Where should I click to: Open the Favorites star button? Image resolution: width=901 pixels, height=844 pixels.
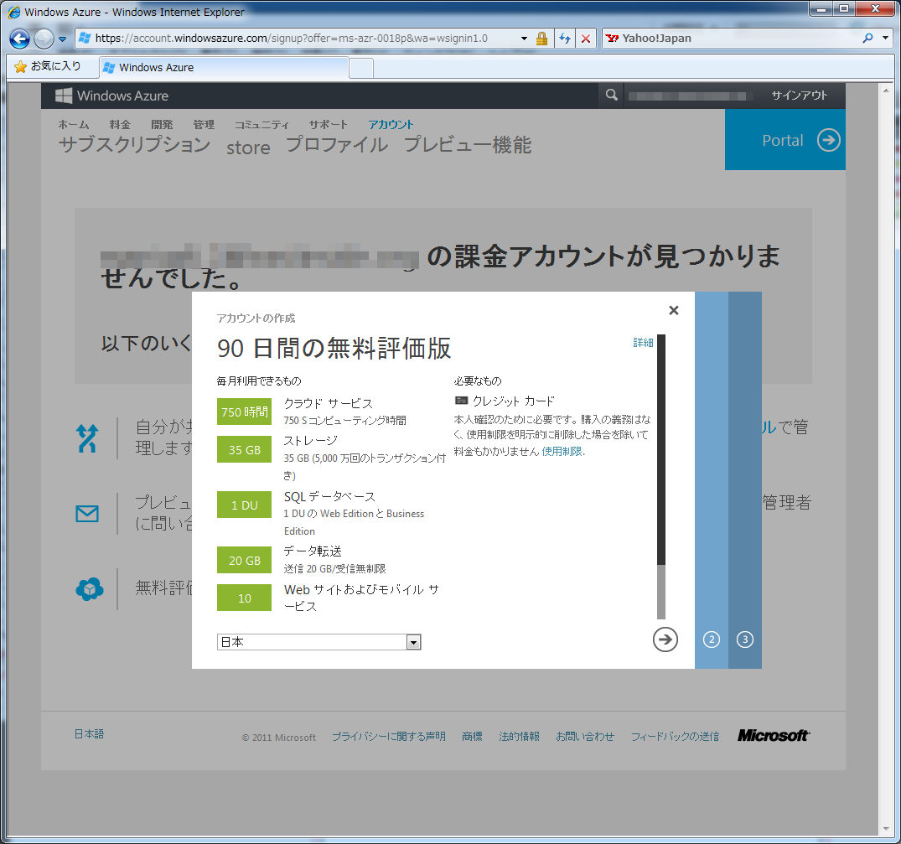(48, 67)
